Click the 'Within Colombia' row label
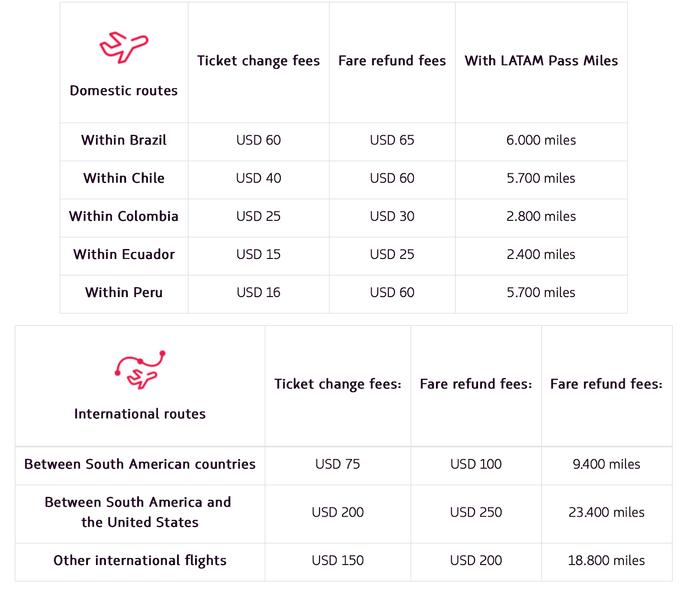Screen dimensions: 686x592 123,216
